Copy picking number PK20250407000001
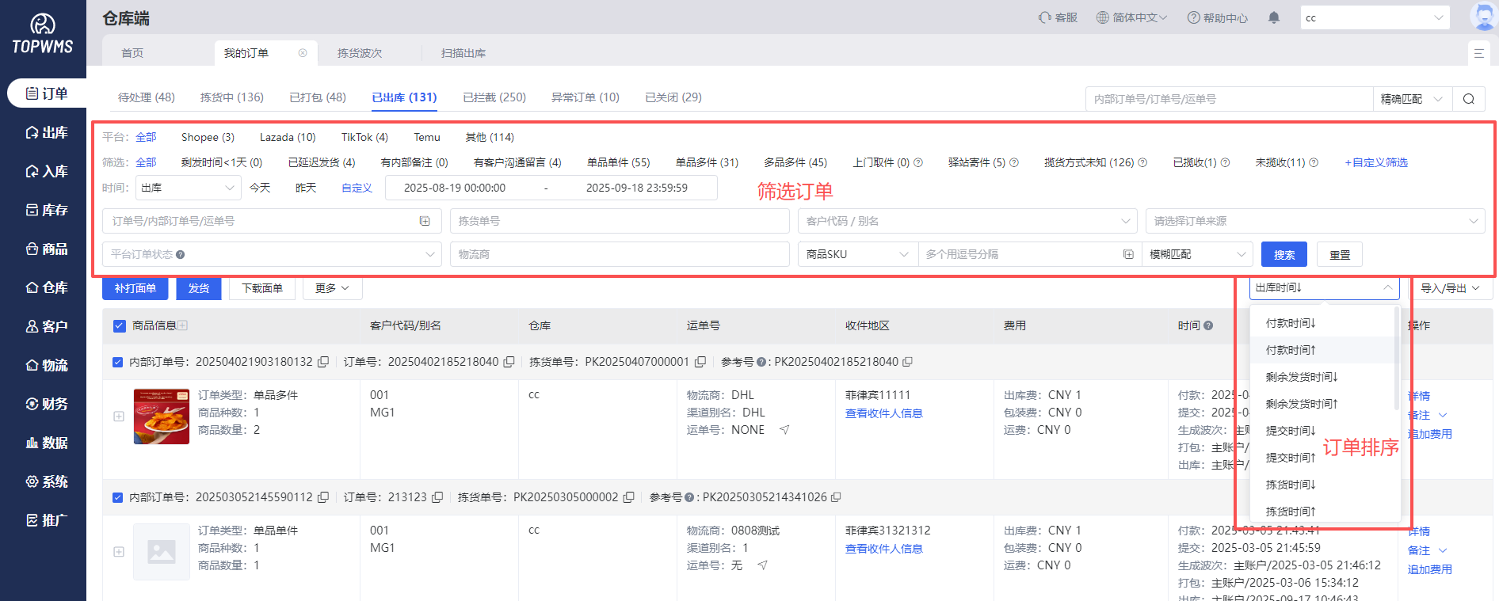 (x=700, y=362)
